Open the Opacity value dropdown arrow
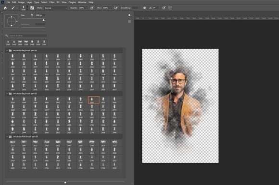This screenshot has width=279, height=185. tap(87, 8)
